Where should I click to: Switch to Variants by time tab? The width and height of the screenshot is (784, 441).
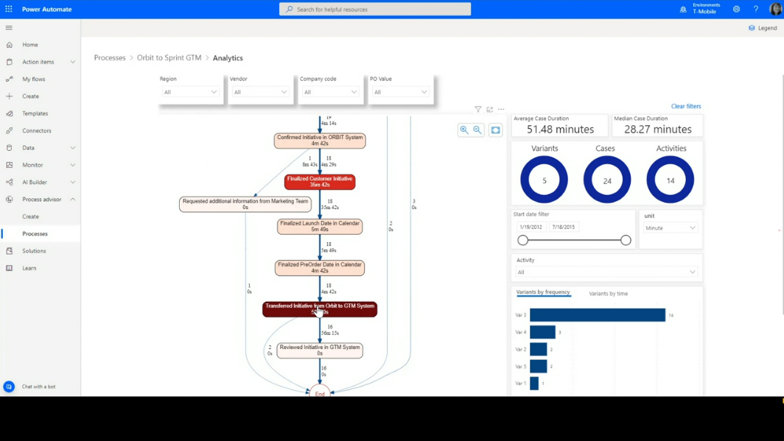coord(608,294)
